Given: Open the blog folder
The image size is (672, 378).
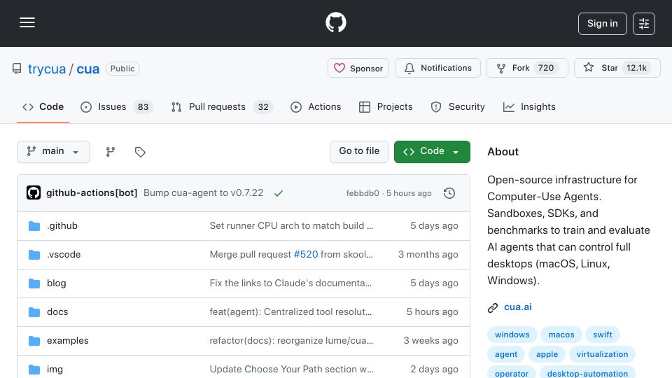Looking at the screenshot, I should (57, 283).
